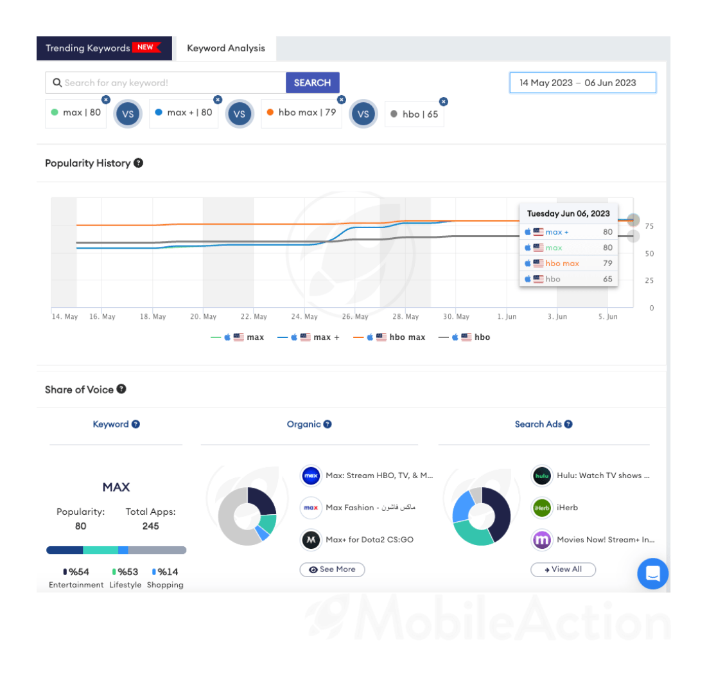Toggle 'max +' series in chart legend
Viewport: 707px width, 678px height.
point(308,337)
